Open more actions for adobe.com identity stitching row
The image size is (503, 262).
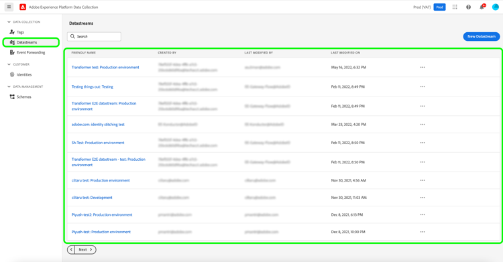[x=423, y=125]
